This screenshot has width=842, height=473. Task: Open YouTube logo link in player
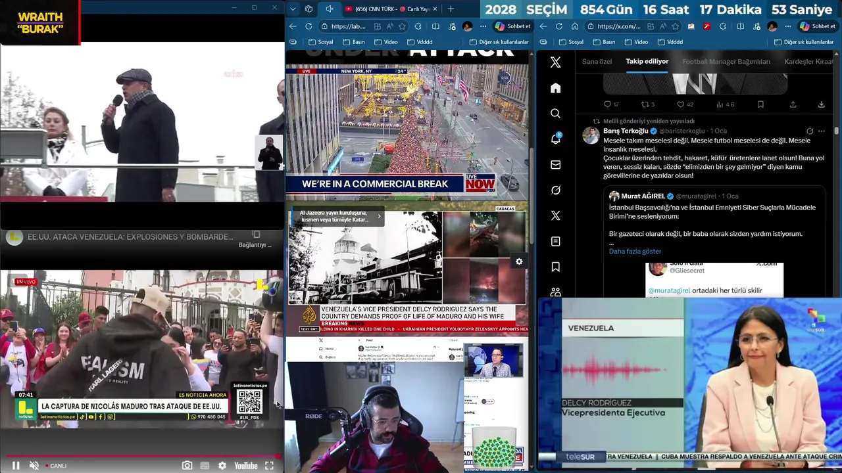tap(245, 466)
